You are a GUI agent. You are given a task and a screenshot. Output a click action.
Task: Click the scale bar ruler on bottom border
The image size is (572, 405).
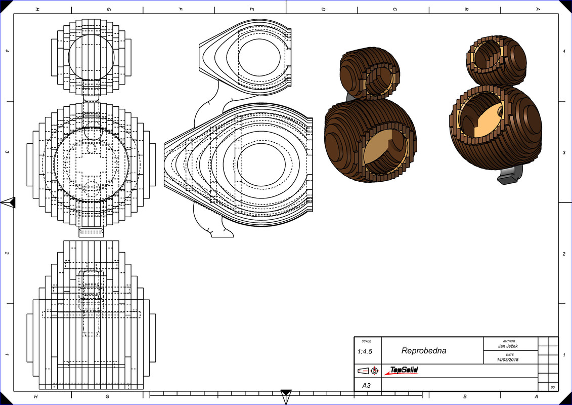pyautogui.click(x=286, y=394)
